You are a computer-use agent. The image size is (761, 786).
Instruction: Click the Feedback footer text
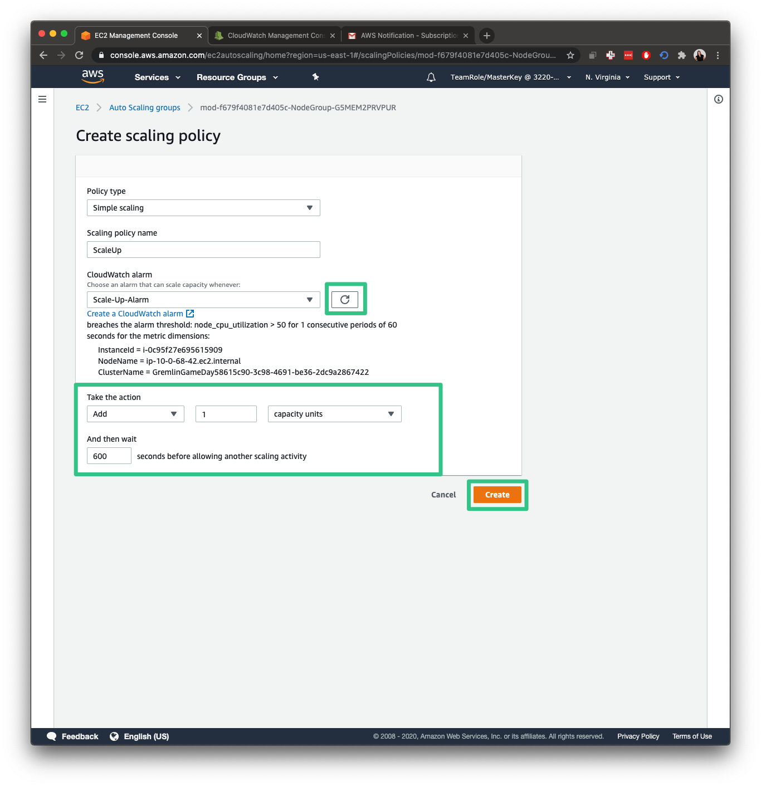pyautogui.click(x=80, y=736)
